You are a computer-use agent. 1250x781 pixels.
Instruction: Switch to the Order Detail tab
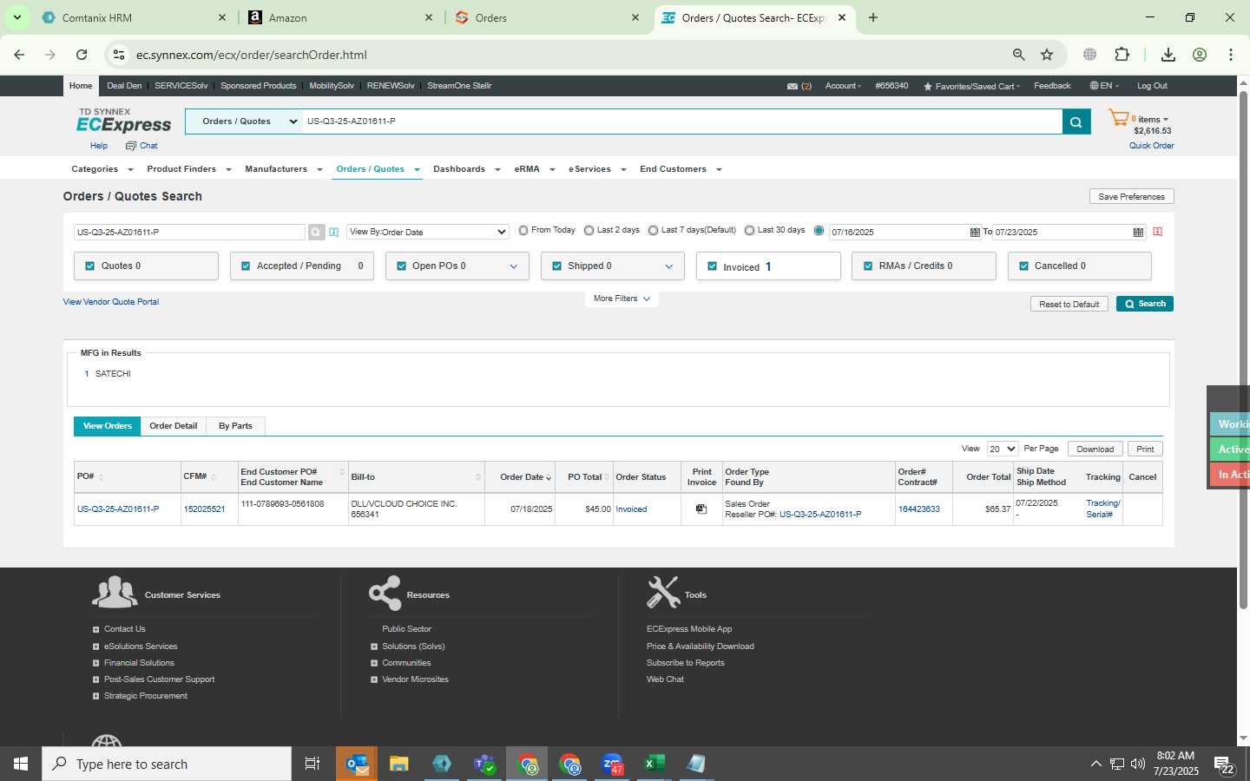[x=174, y=426]
